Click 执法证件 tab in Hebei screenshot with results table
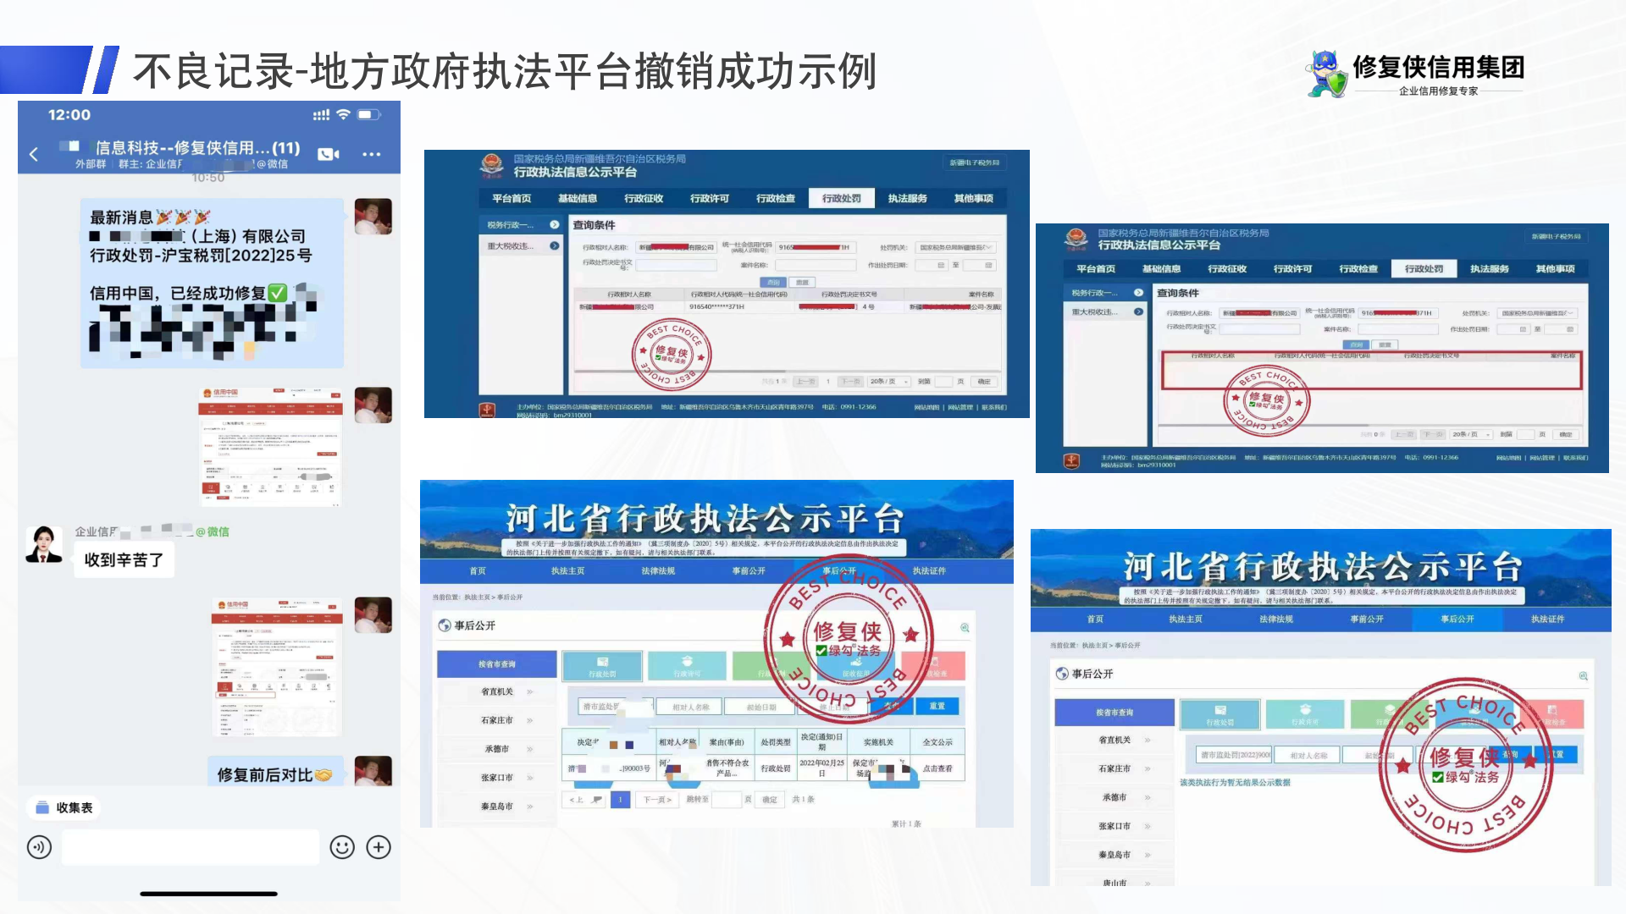Viewport: 1626px width, 914px height. [x=929, y=571]
